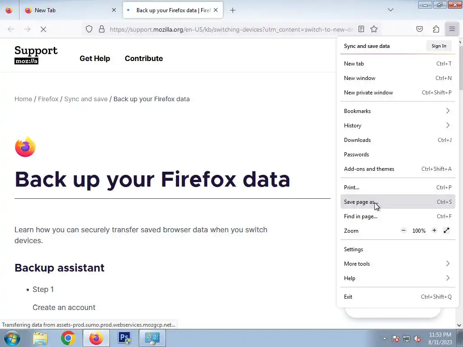This screenshot has width=463, height=347.
Task: Follow the Sync and save breadcrumb
Action: coord(86,99)
